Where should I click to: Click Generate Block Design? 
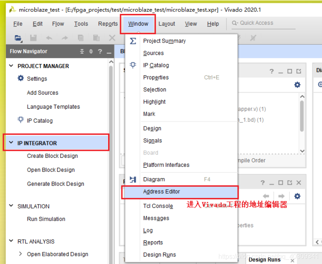click(x=55, y=184)
